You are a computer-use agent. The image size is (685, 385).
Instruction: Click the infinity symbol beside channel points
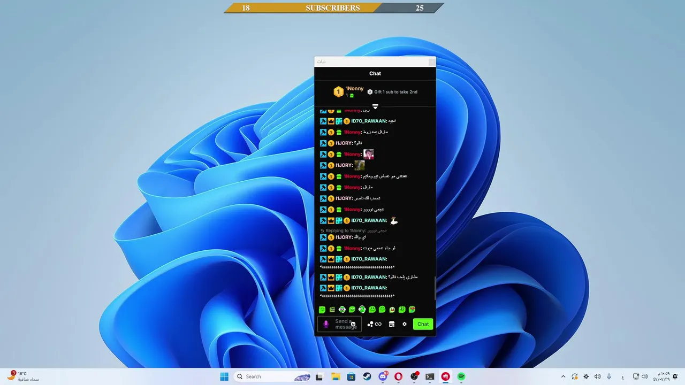378,324
